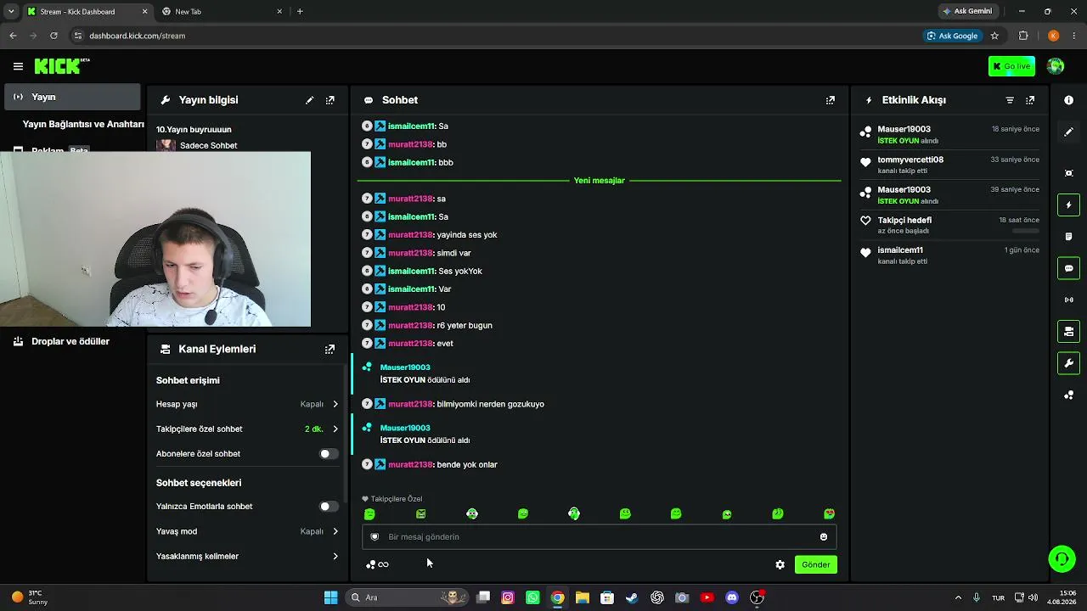Click the note icon in right sidebar
This screenshot has height=611, width=1087.
point(1068,237)
